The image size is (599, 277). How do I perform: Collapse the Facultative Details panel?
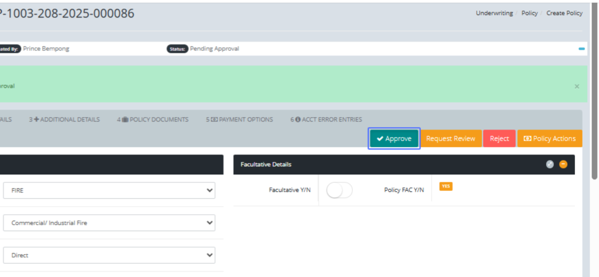point(563,164)
